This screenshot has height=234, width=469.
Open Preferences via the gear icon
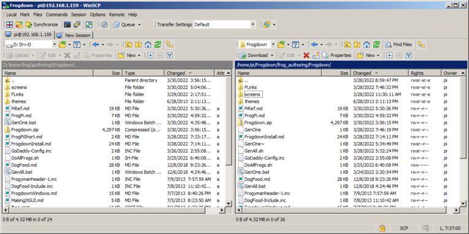(104, 25)
